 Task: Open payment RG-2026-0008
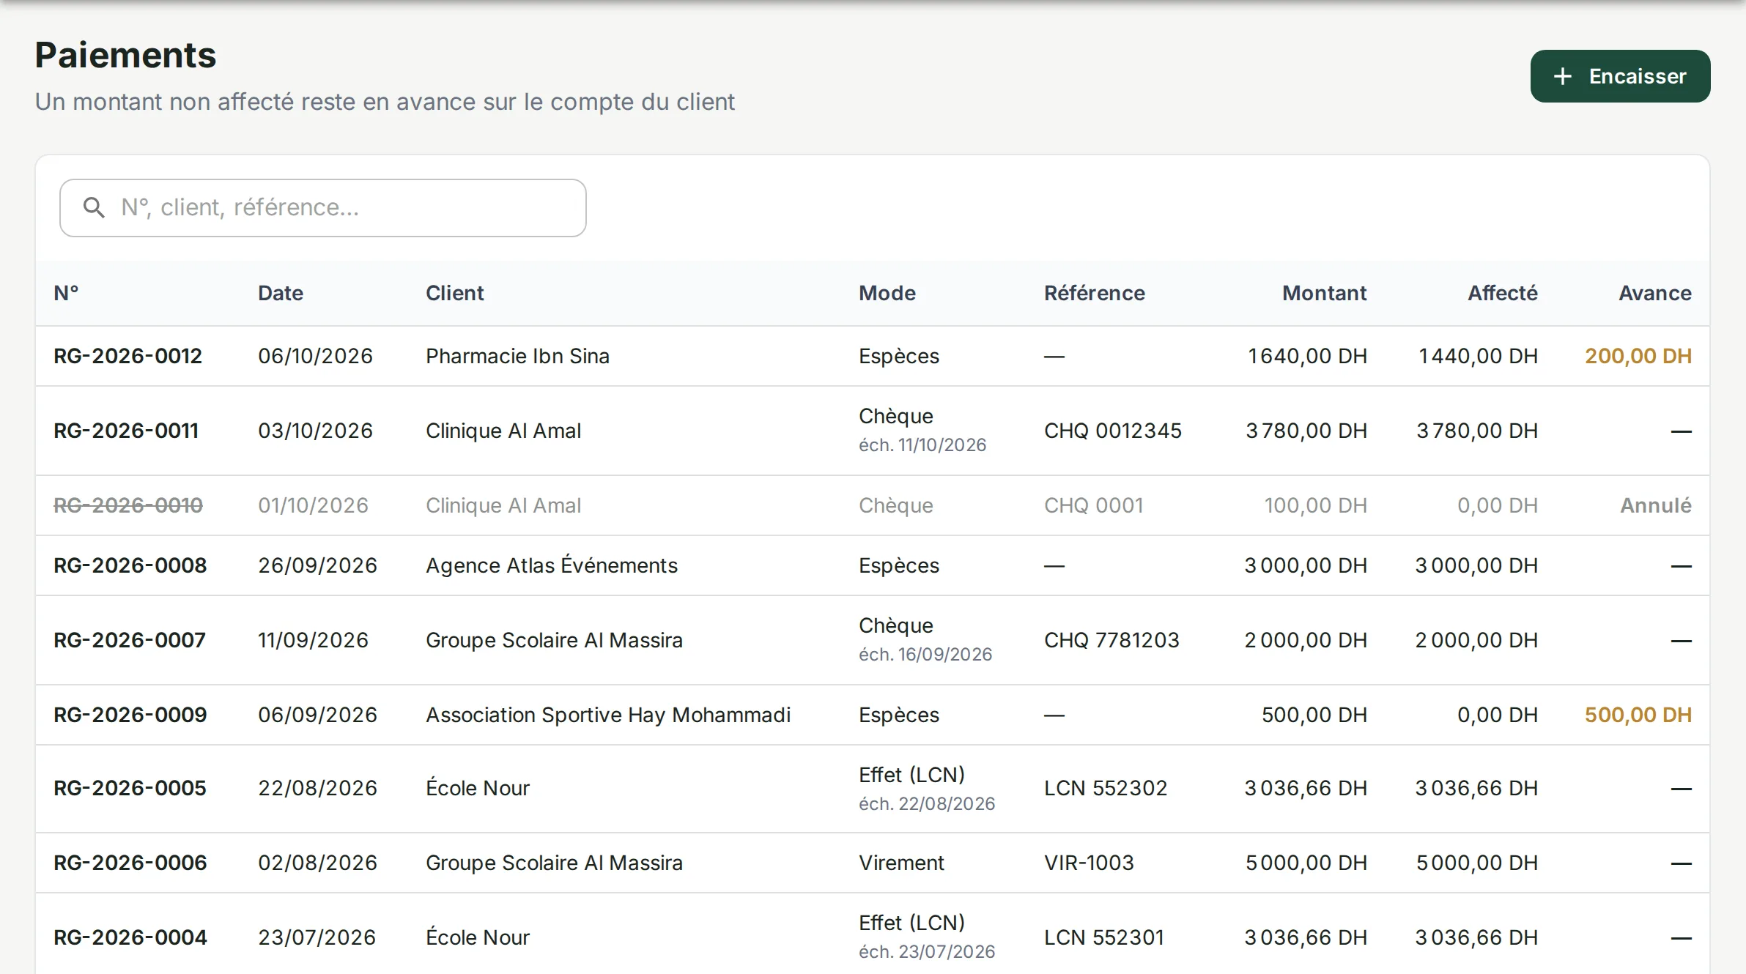(130, 565)
